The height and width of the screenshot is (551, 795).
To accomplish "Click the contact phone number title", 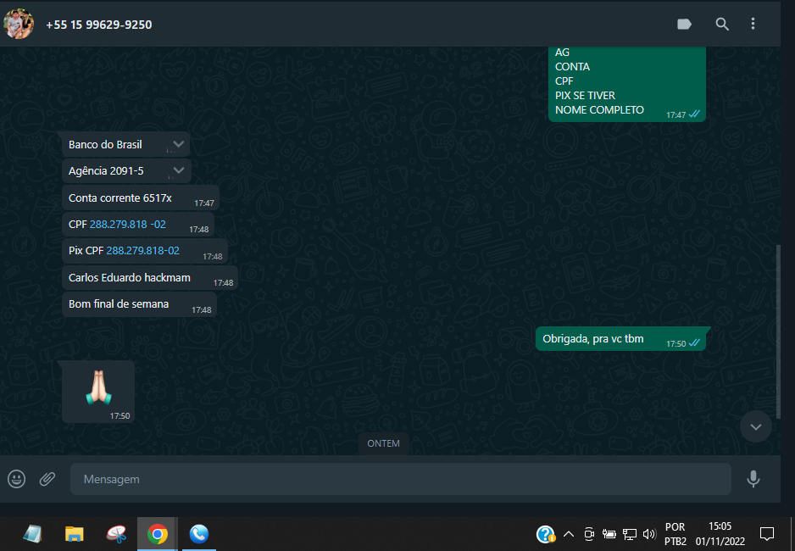I will (x=98, y=25).
